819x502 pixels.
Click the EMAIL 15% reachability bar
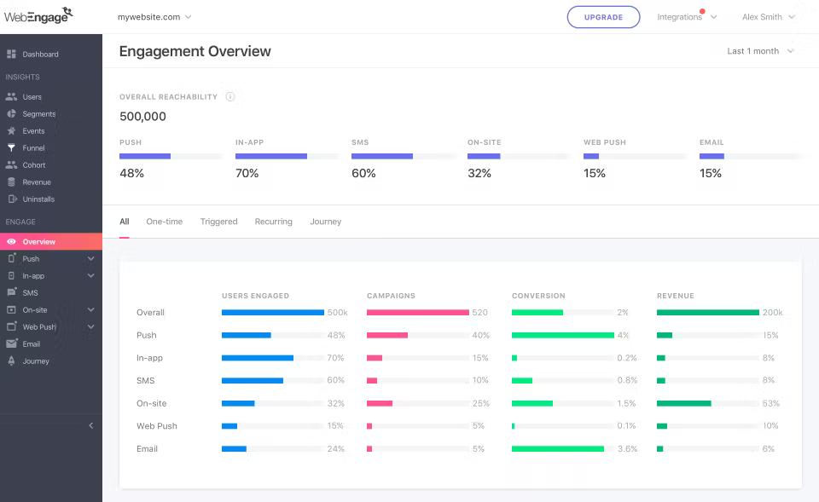click(751, 156)
